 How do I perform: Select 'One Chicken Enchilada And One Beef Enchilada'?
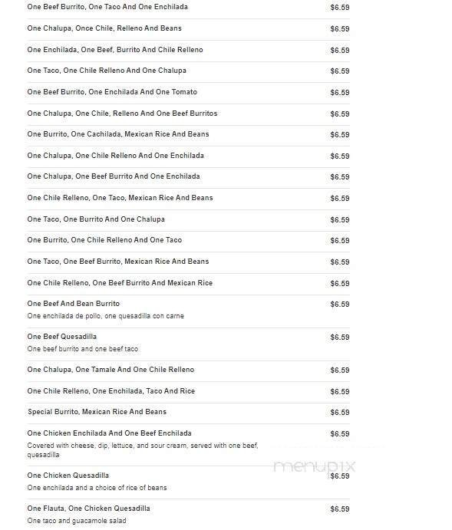[x=110, y=433]
